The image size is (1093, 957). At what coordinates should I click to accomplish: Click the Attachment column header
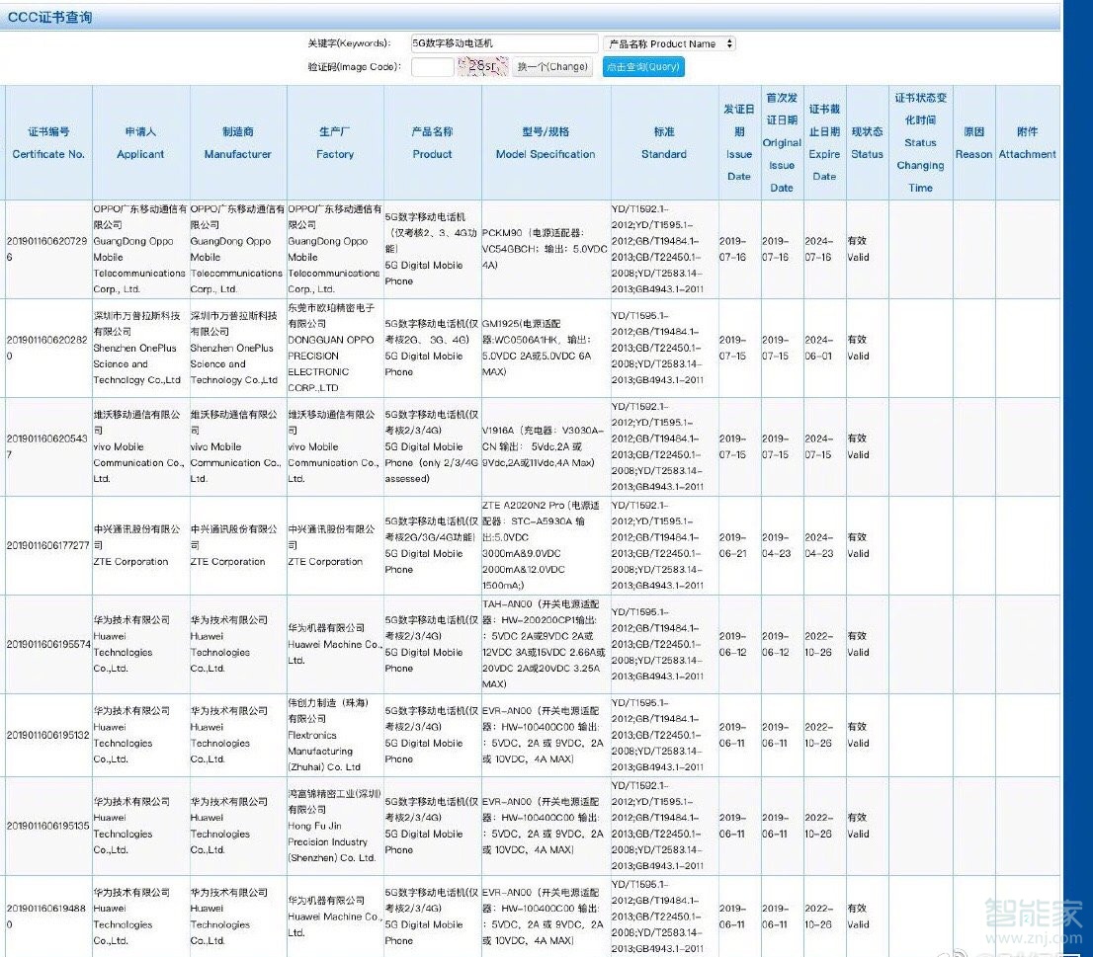pyautogui.click(x=1027, y=143)
